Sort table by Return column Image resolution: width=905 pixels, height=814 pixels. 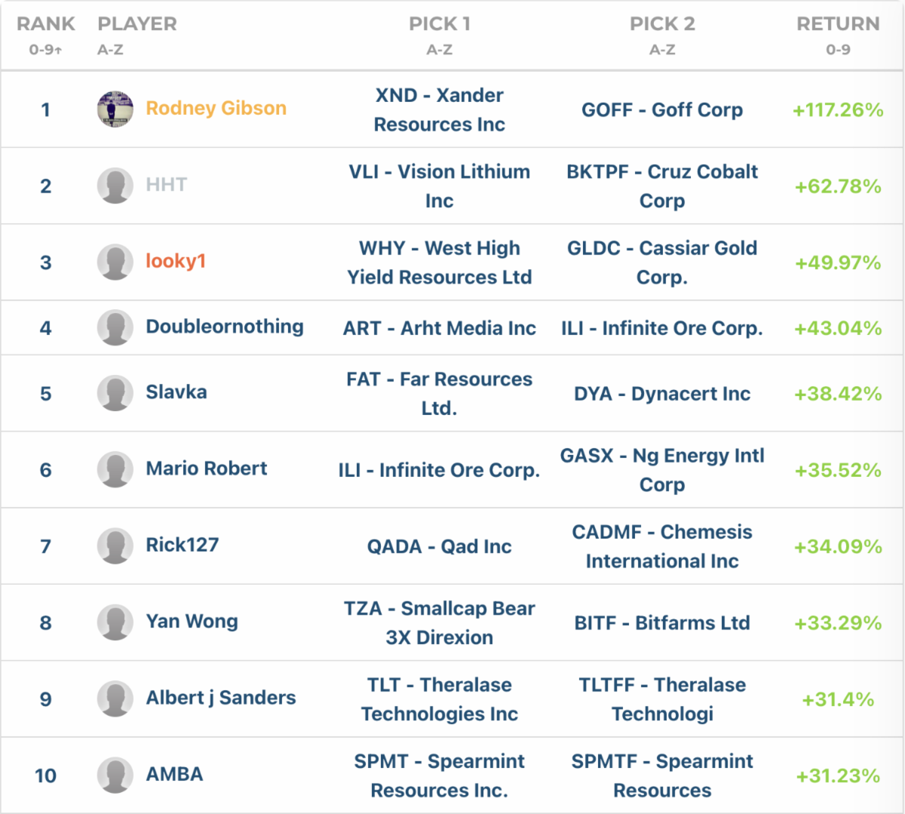(838, 24)
